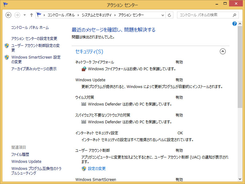Click the scrollbar down arrow
The width and height of the screenshot is (245, 184).
[x=240, y=179]
